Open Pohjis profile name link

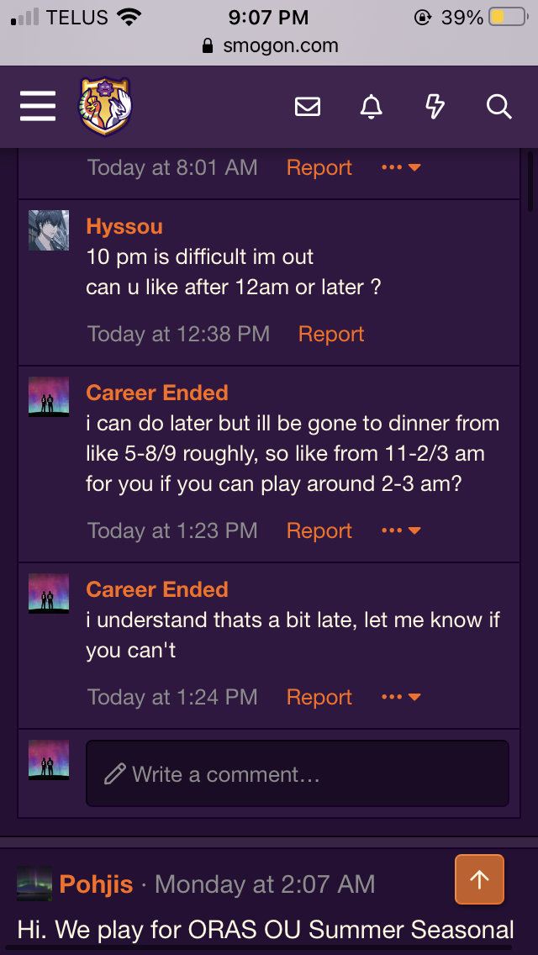[x=97, y=884]
